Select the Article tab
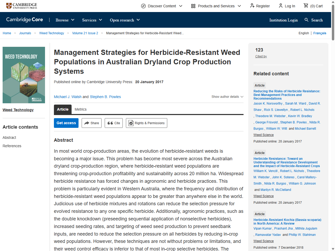Screen dimensions: 335x251 coord(63,109)
